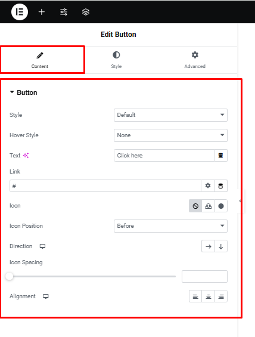Select None for button Icon
The image size is (255, 337).
coord(195,206)
